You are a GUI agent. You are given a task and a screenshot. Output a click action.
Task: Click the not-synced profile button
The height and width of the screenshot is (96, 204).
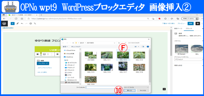(190, 19)
